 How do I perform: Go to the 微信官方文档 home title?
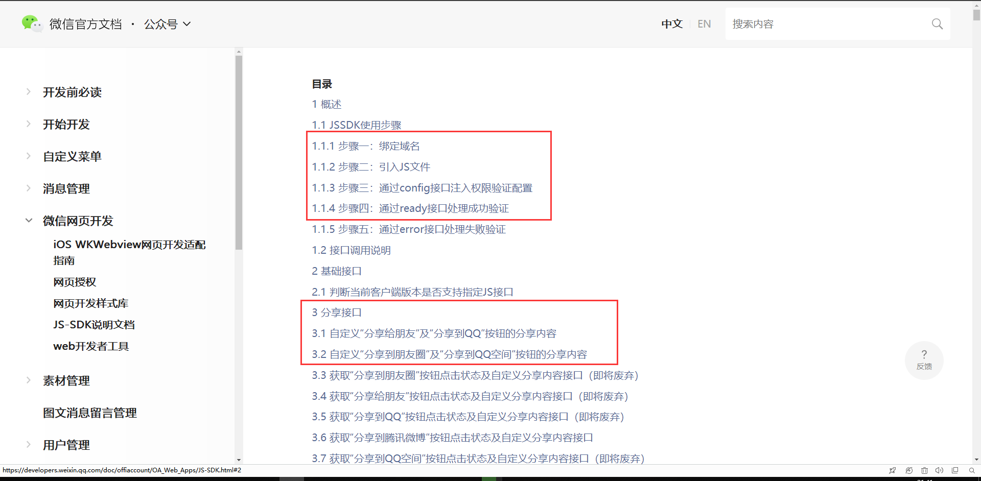click(x=85, y=24)
